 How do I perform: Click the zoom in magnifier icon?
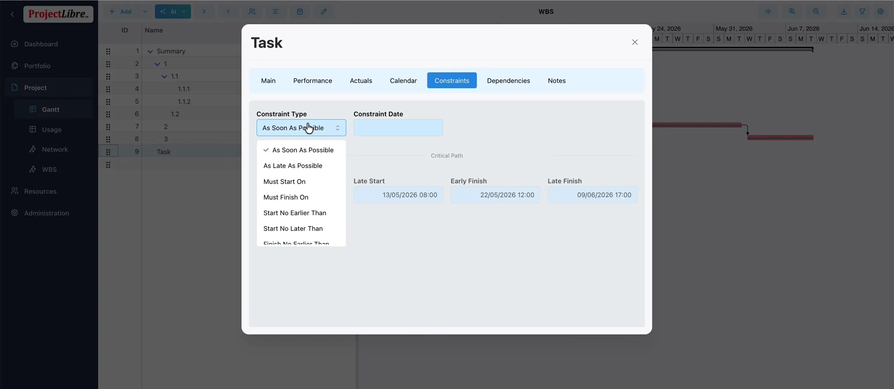click(792, 12)
